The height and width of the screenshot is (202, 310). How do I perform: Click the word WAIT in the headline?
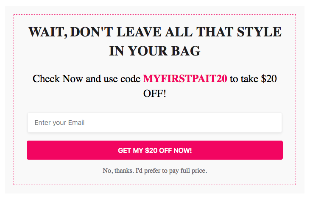point(47,32)
